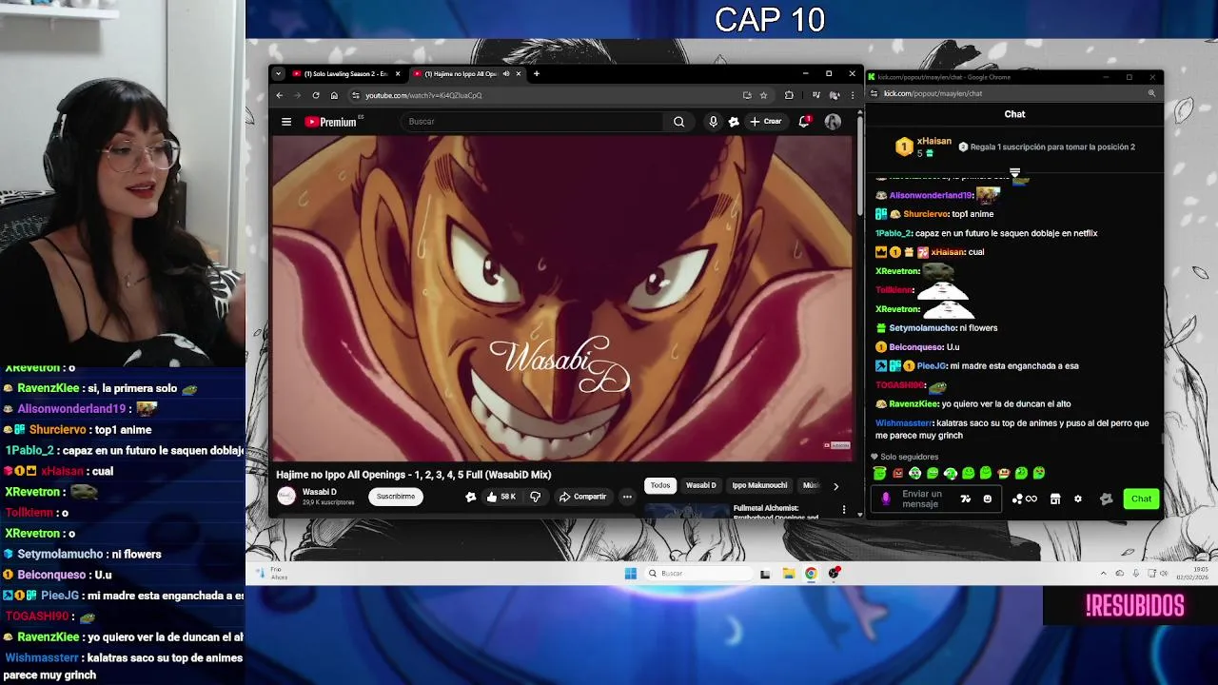Screen dimensions: 1218x685
Task: Open the YouTube account avatar menu
Action: (x=833, y=122)
